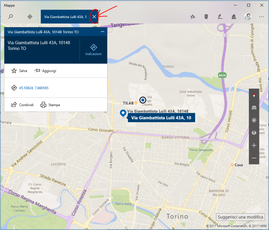Click the Torino city label
Screen dimensions: 269x230
click(x=177, y=217)
